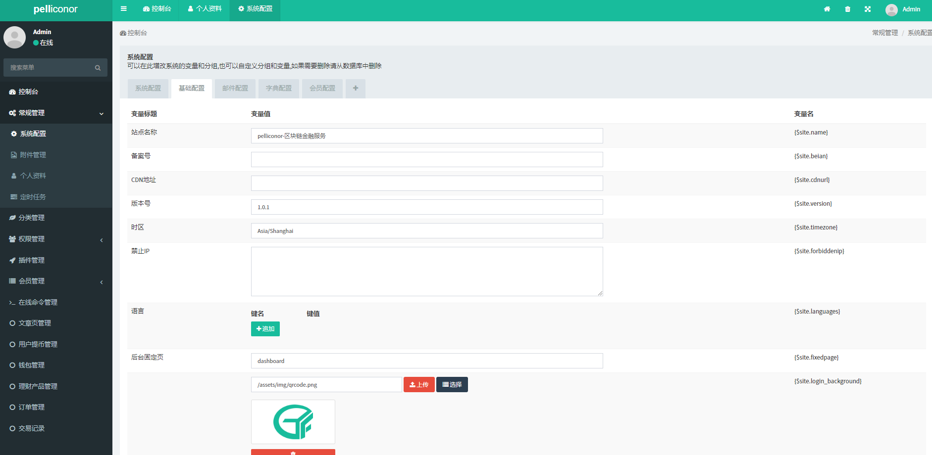Click the 选择 file chooser button
The width and height of the screenshot is (932, 455).
coord(452,385)
